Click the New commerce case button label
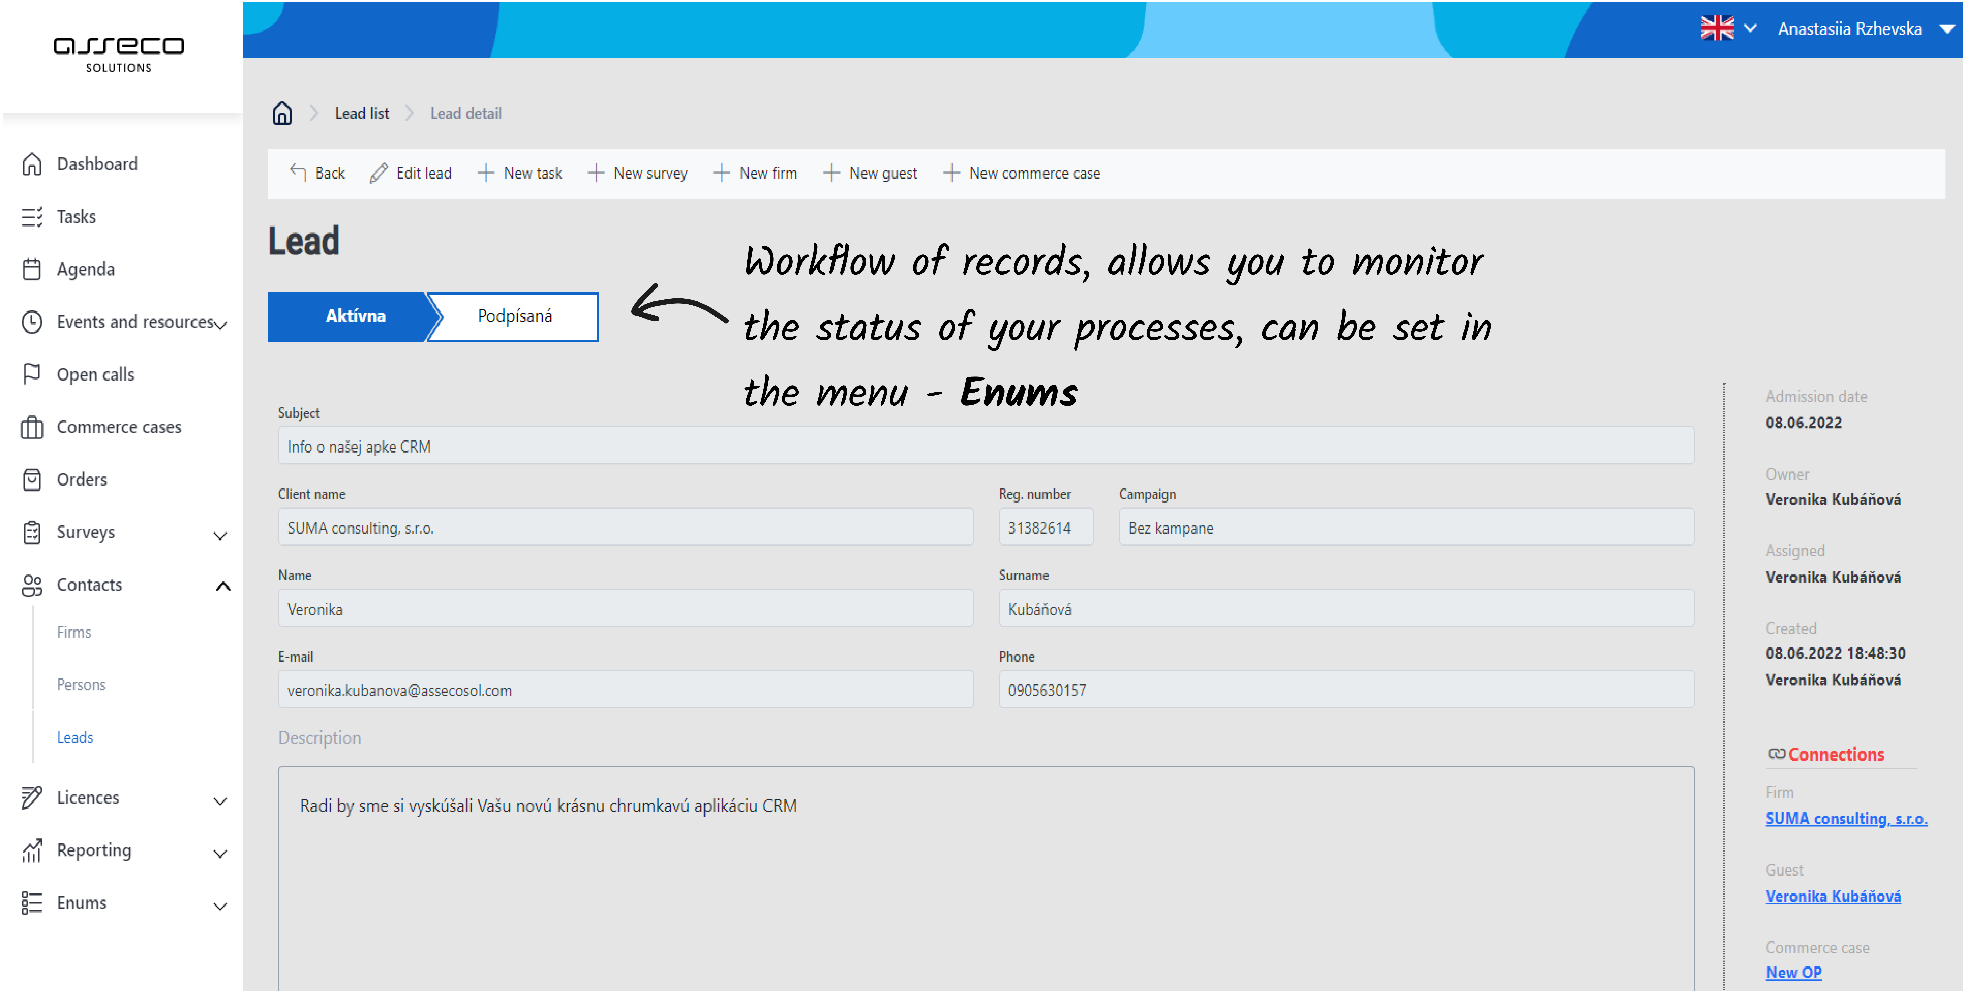Viewport: 1966px width, 991px height. [x=1035, y=173]
